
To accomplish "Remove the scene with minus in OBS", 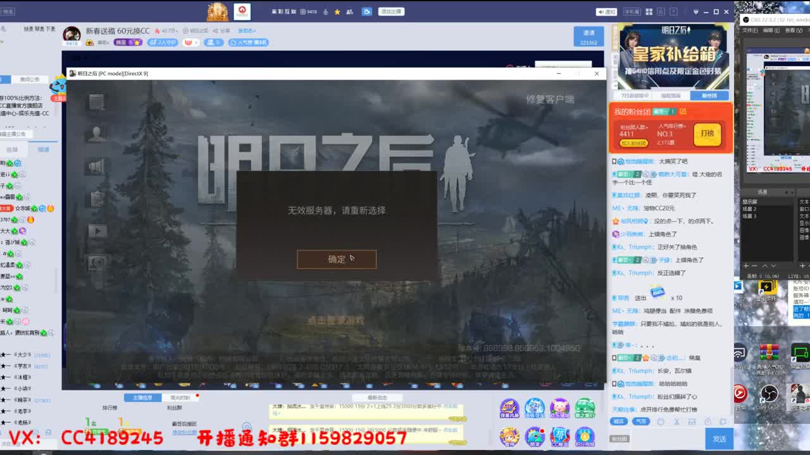I will pos(754,265).
